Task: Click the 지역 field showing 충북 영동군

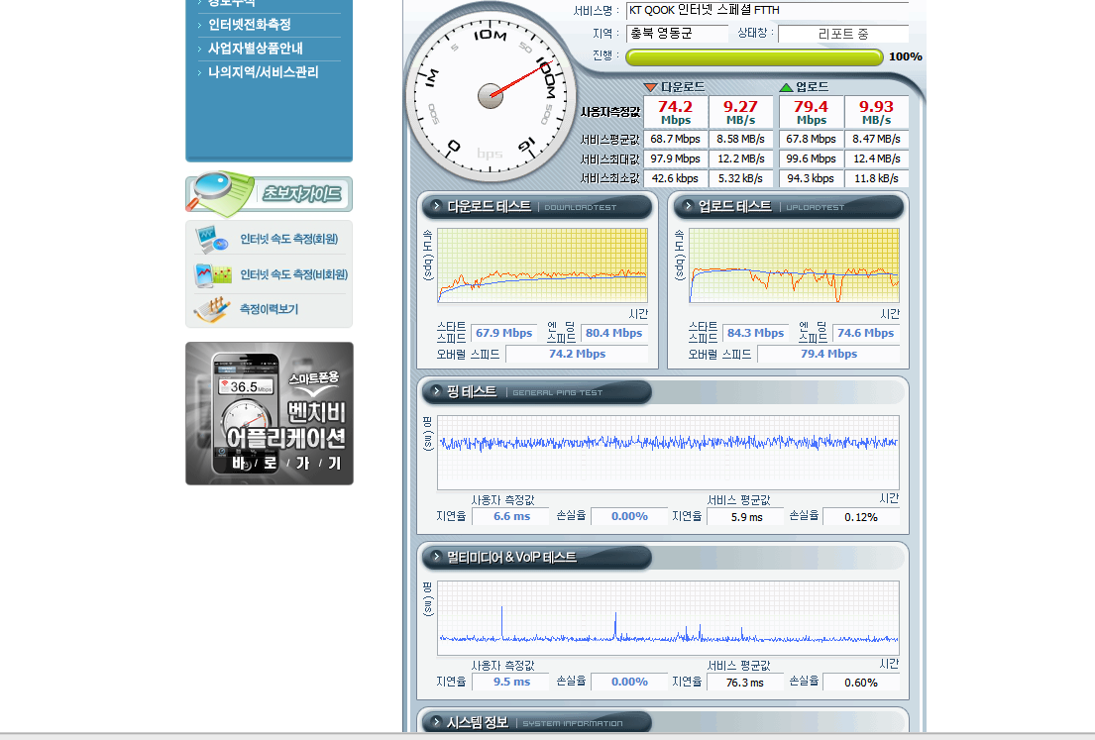Action: click(x=677, y=34)
